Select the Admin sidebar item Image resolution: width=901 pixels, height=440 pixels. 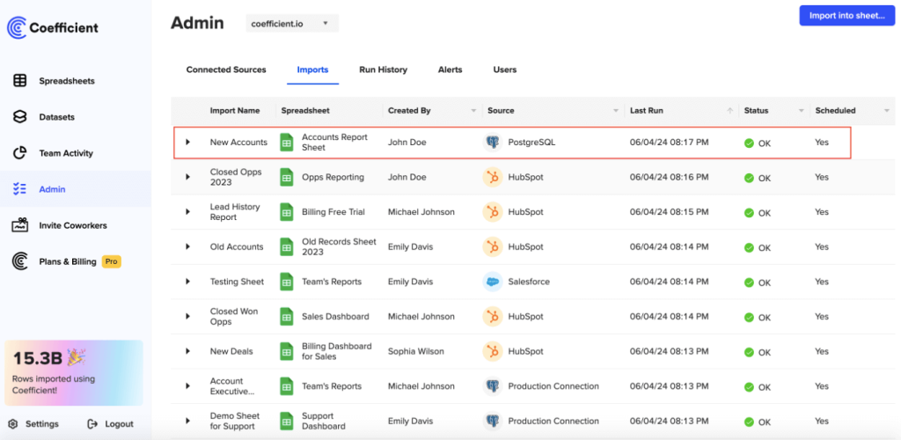(76, 189)
